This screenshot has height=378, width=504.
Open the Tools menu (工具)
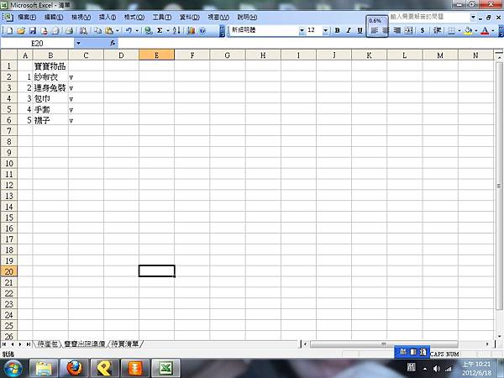[x=161, y=17]
